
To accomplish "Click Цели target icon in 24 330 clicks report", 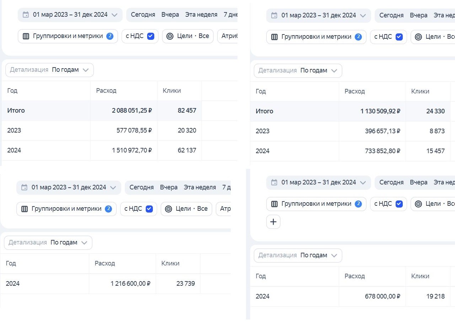I will 418,37.
